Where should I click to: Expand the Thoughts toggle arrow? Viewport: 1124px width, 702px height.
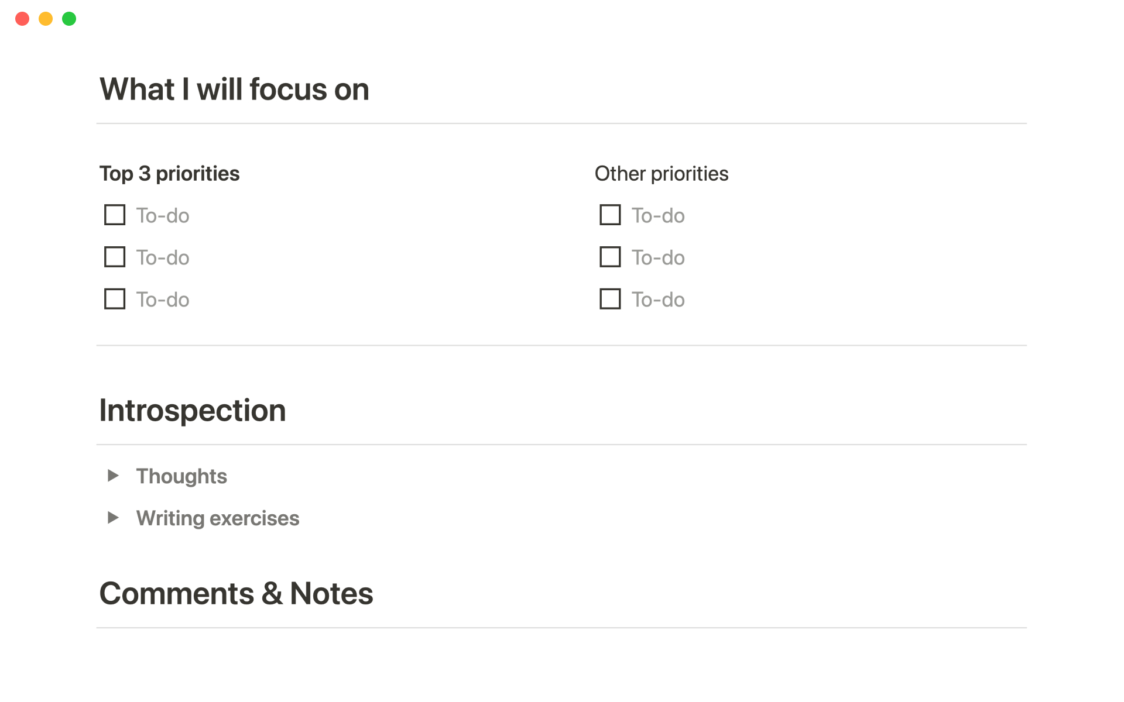click(x=113, y=476)
